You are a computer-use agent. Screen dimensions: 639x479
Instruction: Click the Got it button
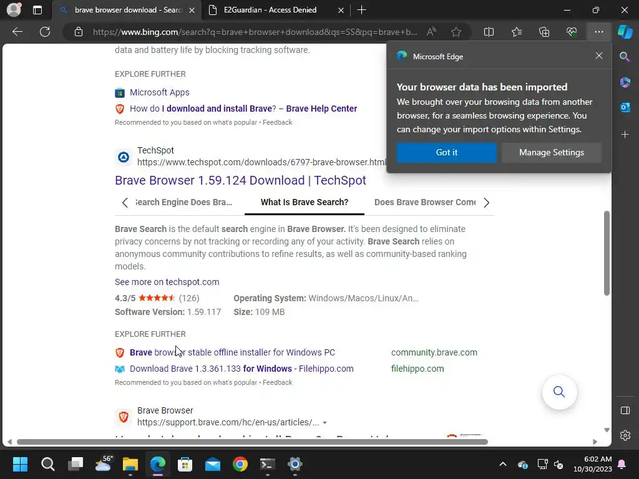[x=446, y=152]
